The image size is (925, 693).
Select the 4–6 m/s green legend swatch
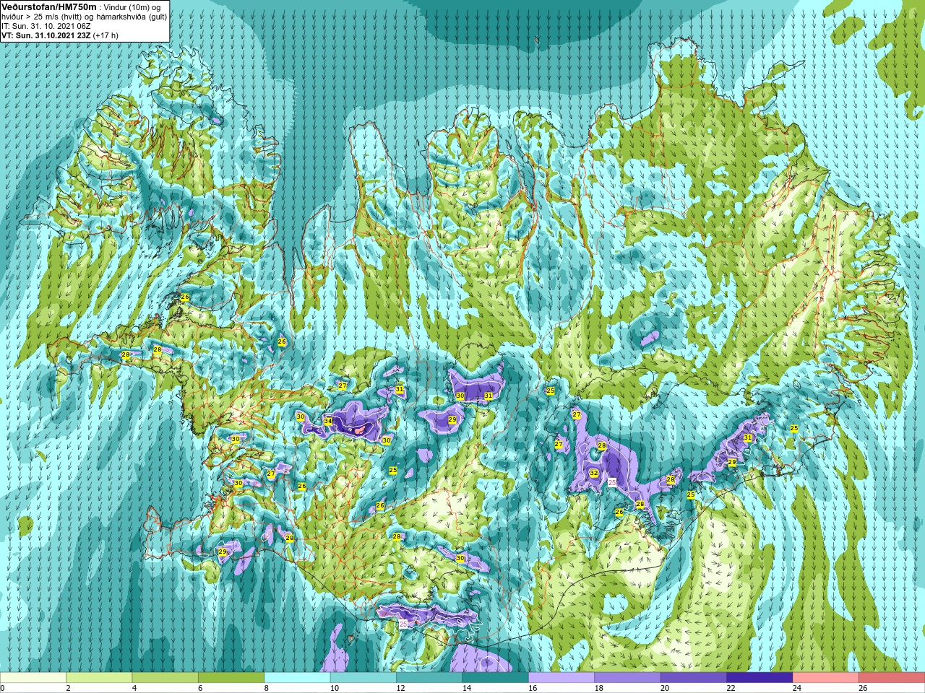pos(165,678)
